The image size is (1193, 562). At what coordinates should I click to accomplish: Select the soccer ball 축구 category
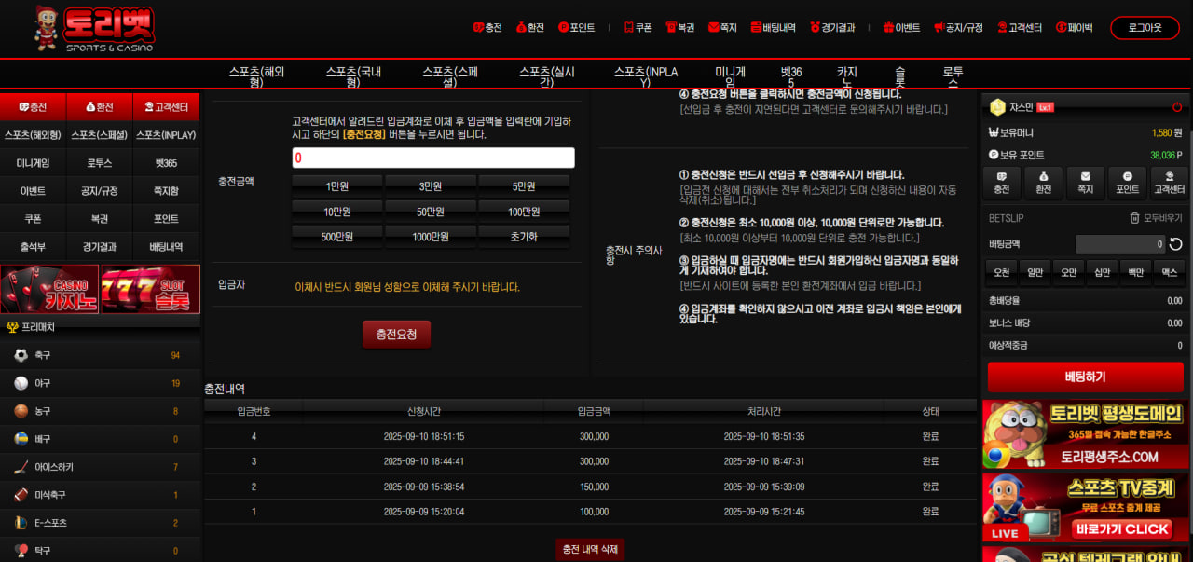coord(21,355)
